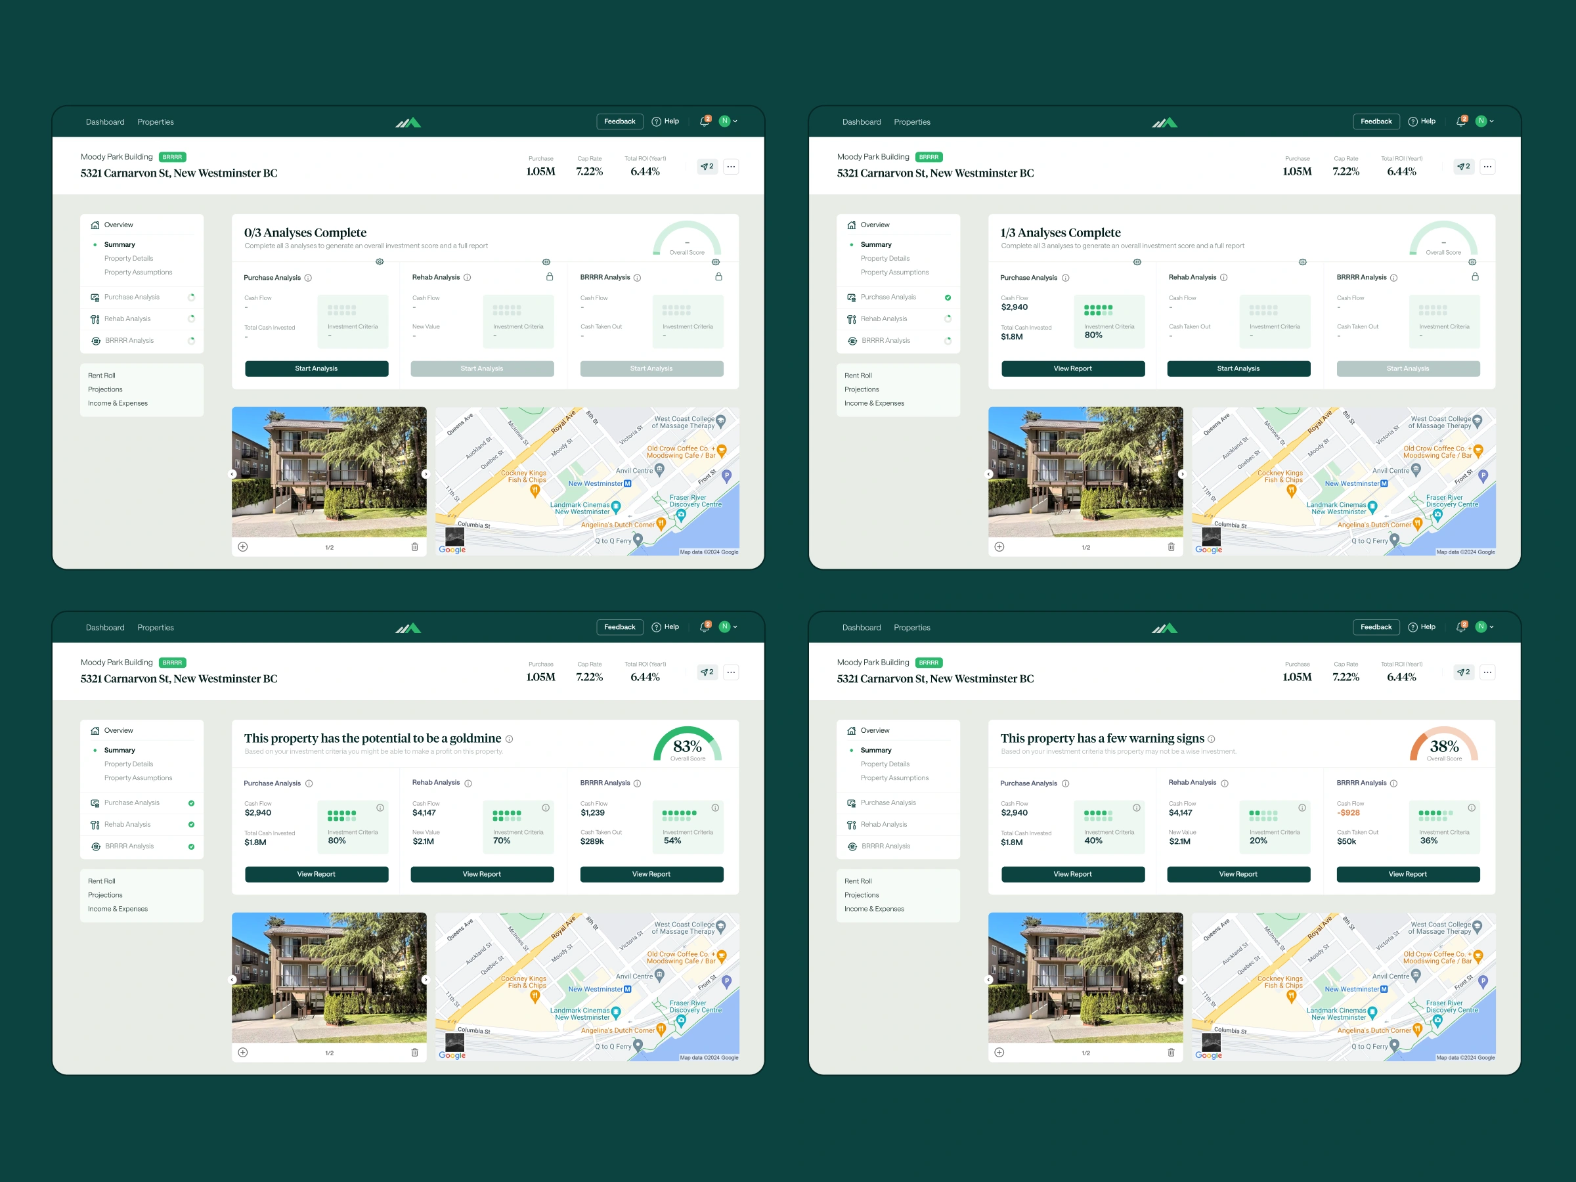Delete the property photo in goldmine screen

414,1053
